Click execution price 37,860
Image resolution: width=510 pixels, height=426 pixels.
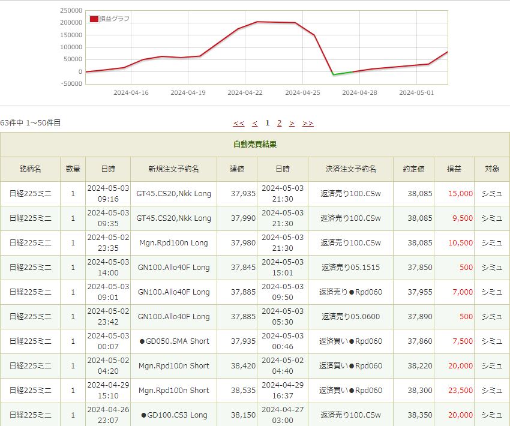coord(420,341)
